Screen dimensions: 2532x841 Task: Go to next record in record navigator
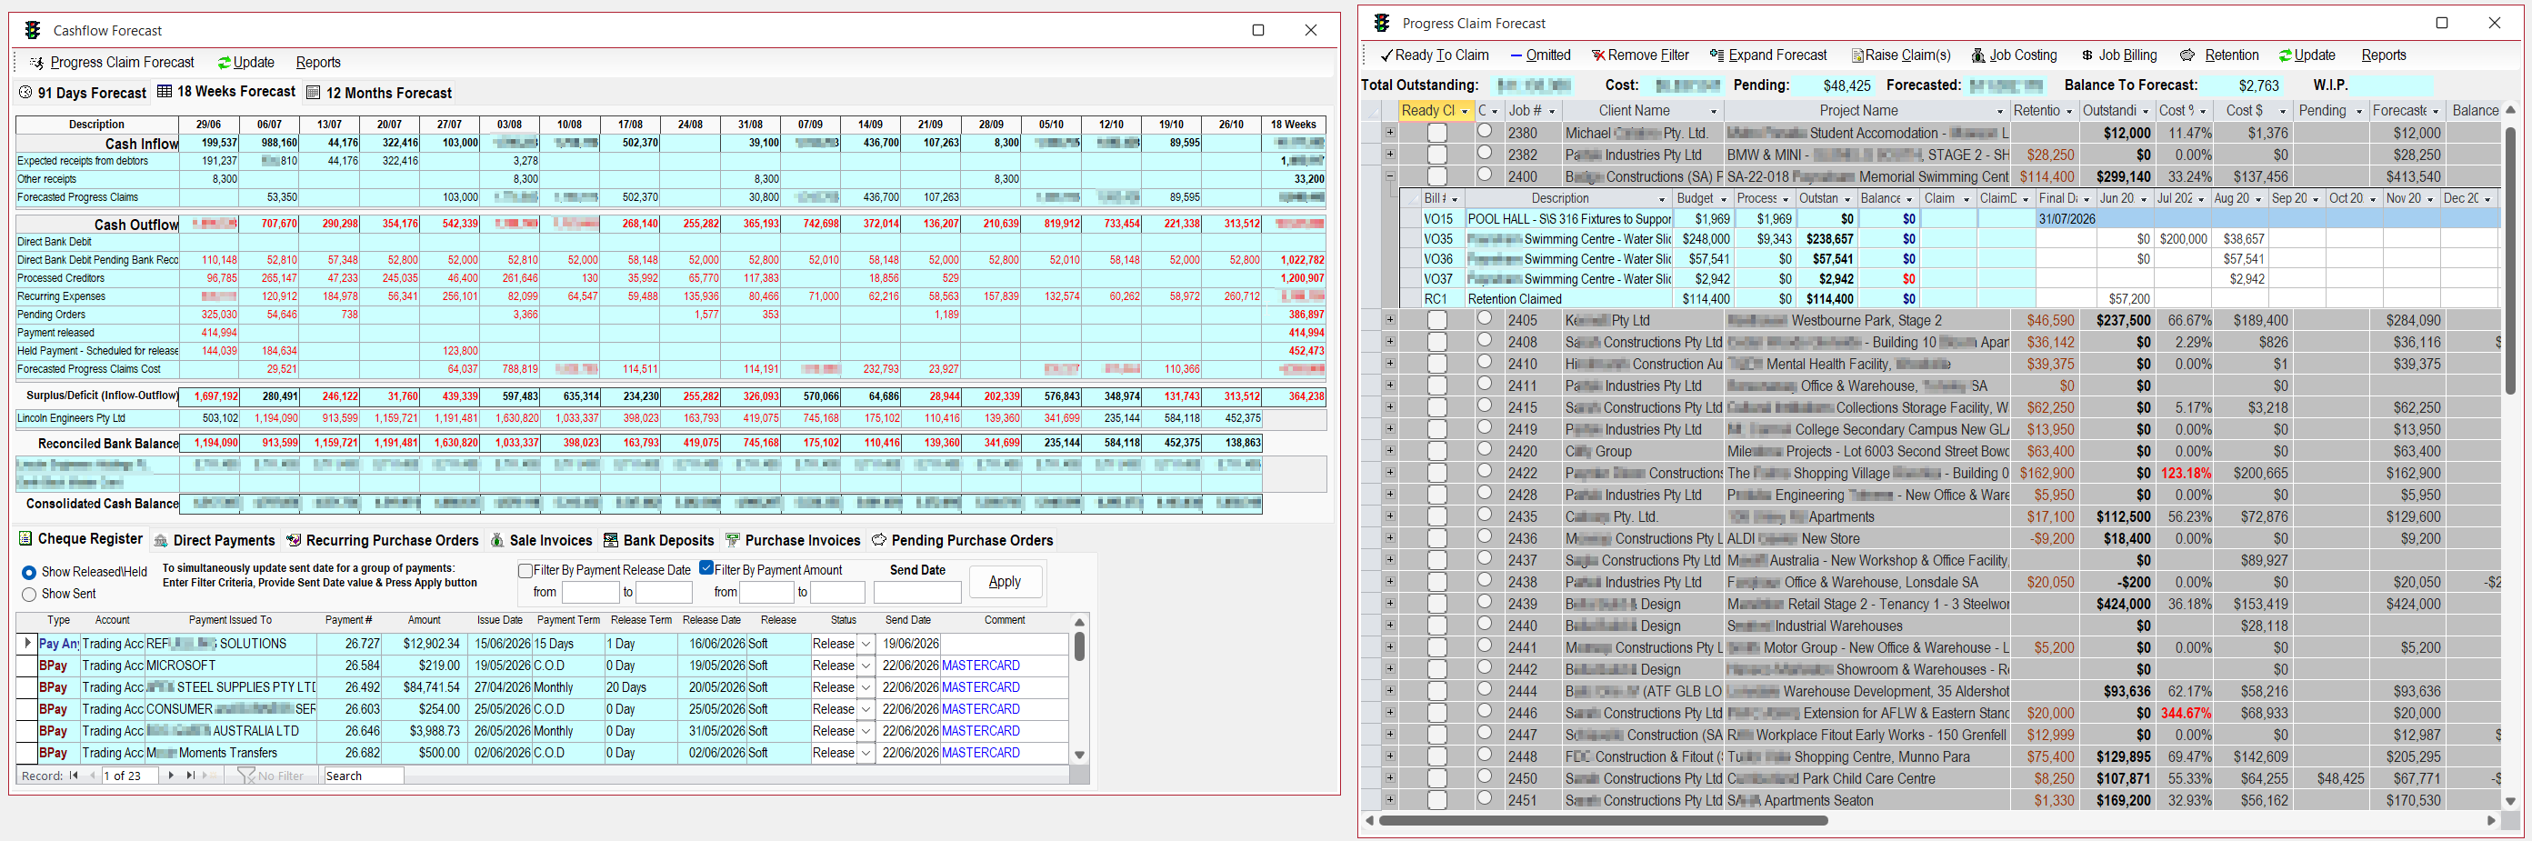pos(171,776)
